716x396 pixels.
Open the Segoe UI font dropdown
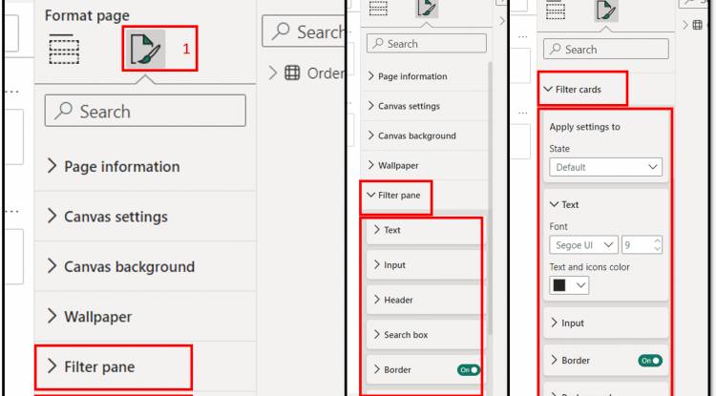[583, 245]
